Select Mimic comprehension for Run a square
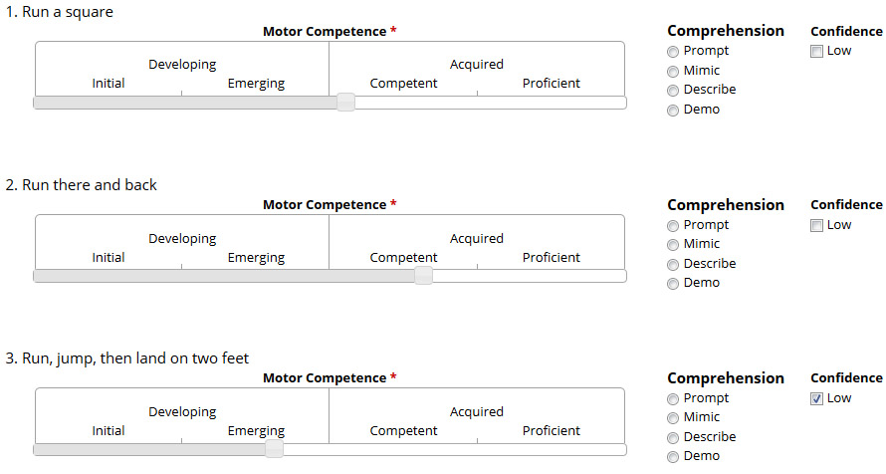The height and width of the screenshot is (474, 886). 672,71
